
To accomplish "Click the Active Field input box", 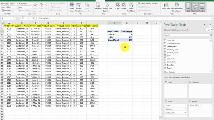I will [24, 7].
